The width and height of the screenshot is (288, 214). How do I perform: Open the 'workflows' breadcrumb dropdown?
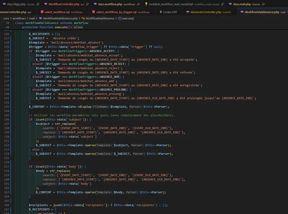(x=19, y=18)
